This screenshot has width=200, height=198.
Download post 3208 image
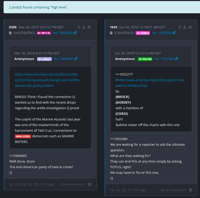(84, 27)
